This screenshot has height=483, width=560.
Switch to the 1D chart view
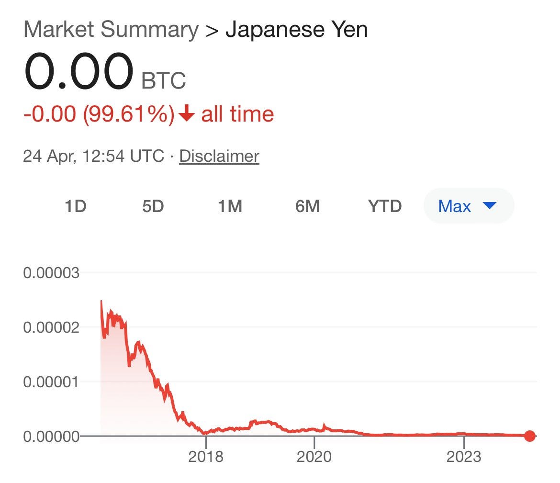coord(76,206)
